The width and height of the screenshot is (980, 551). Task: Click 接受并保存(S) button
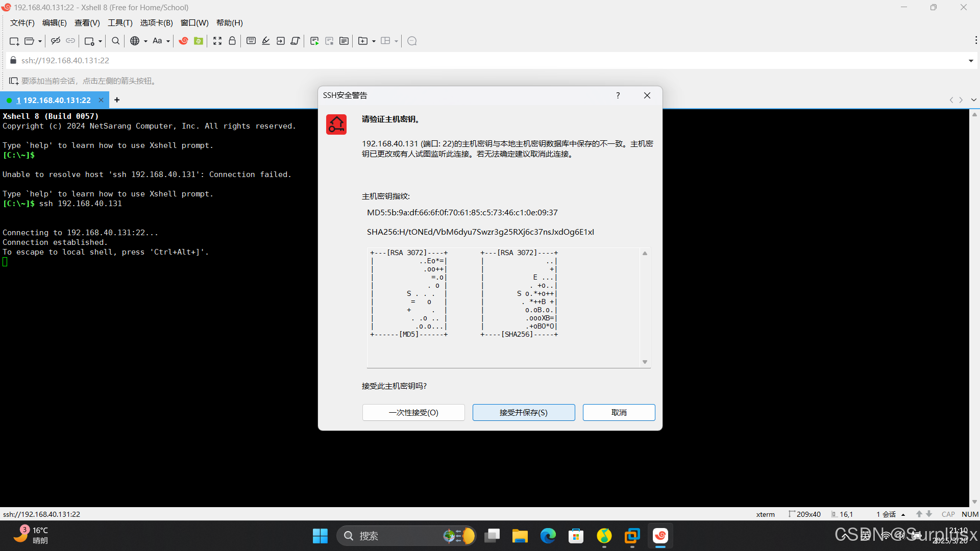(x=523, y=412)
